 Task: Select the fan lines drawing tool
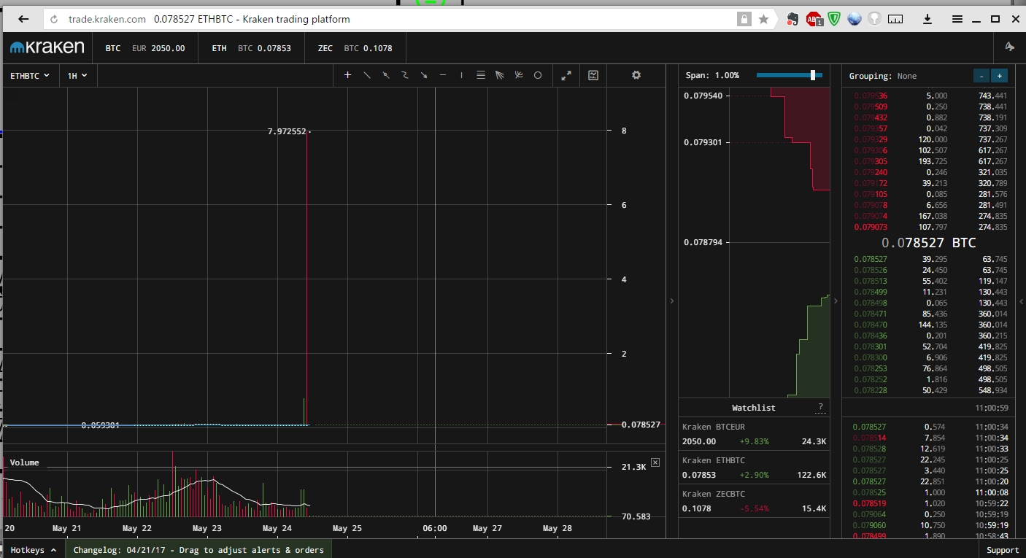tap(500, 75)
